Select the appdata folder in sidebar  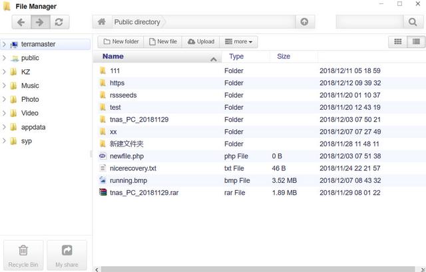[x=33, y=127]
